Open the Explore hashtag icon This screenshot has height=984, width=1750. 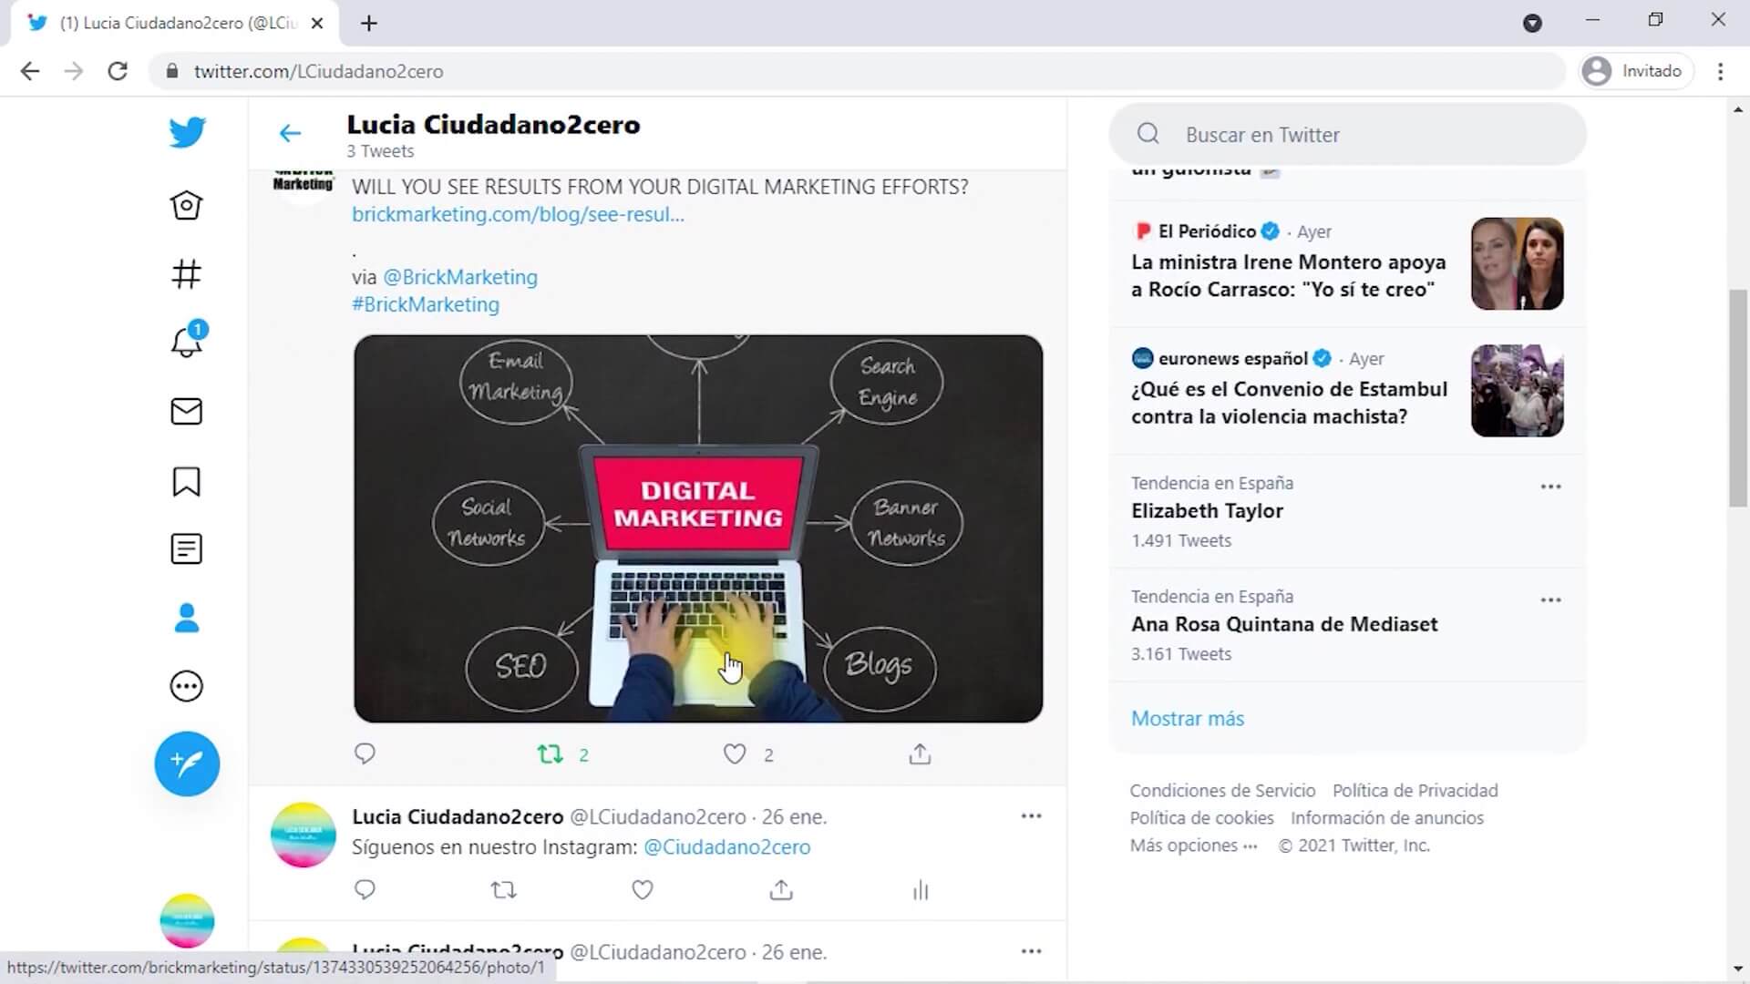[x=187, y=274]
